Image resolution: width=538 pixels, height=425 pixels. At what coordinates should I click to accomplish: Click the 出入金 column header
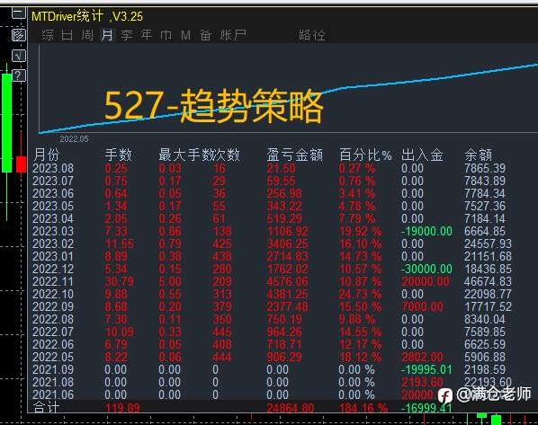[422, 155]
